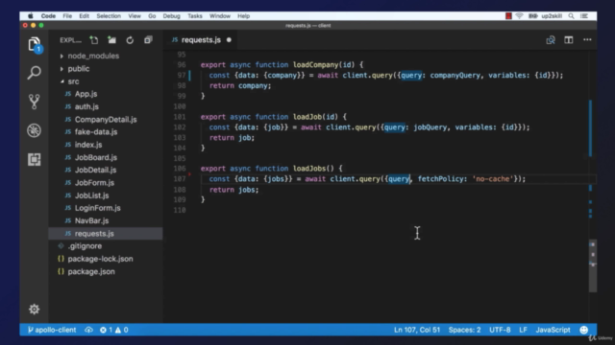Open the Debug menu

pyautogui.click(x=171, y=16)
